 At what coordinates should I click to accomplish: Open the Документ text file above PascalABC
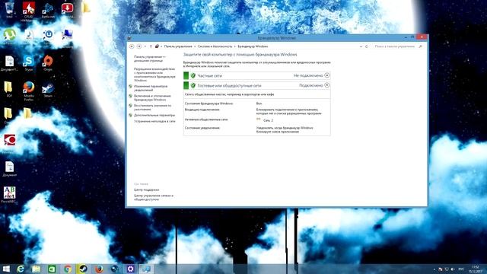coord(9,169)
